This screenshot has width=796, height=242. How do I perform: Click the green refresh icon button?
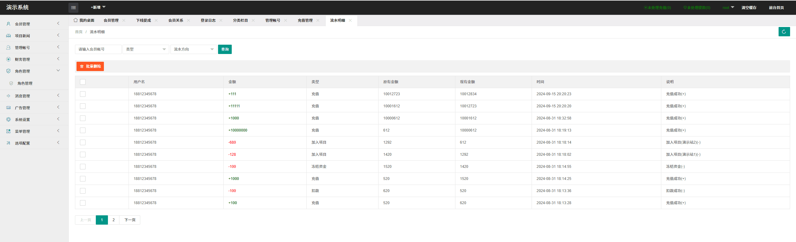tap(784, 32)
